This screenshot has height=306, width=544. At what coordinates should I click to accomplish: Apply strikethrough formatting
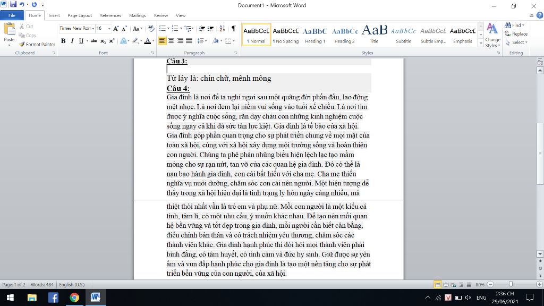[93, 41]
